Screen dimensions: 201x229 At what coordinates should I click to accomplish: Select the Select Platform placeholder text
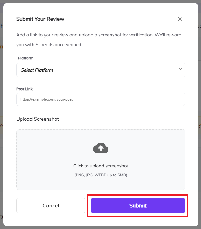(37, 70)
